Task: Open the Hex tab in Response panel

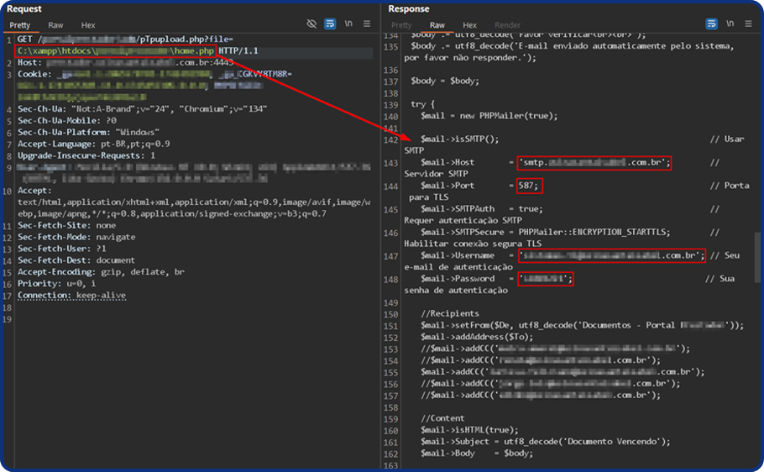Action: coord(470,25)
